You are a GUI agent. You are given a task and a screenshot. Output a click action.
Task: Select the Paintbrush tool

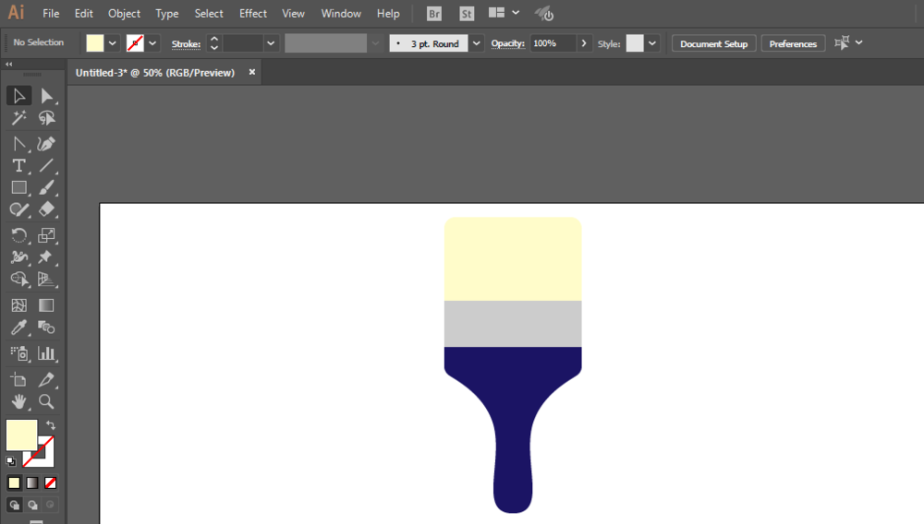click(x=46, y=187)
